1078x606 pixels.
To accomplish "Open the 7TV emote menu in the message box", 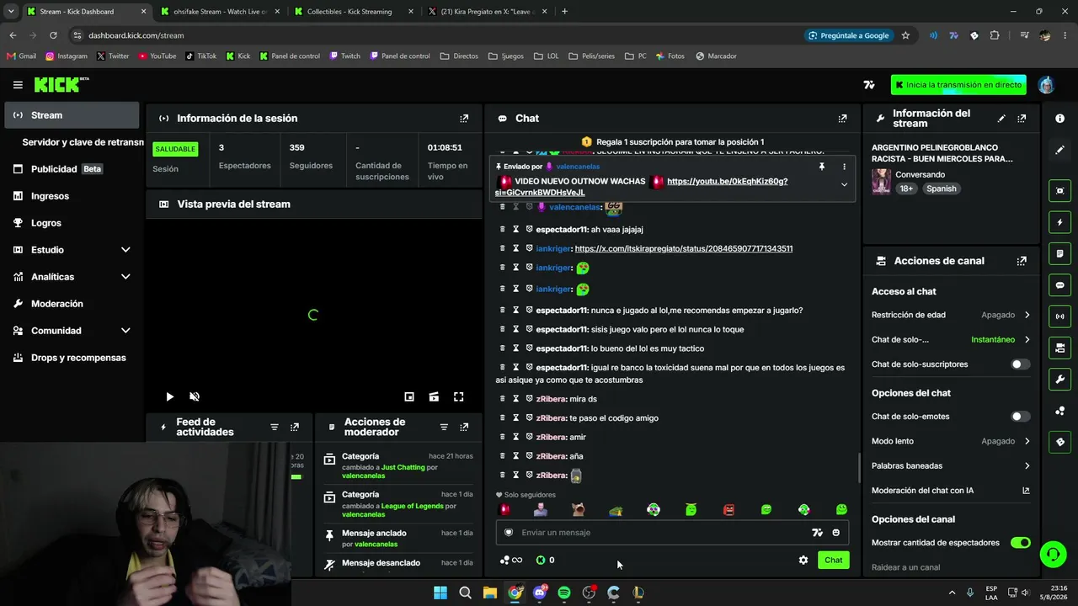I will (x=817, y=532).
